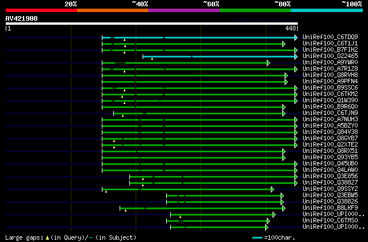The width and height of the screenshot is (368, 242).
Task: Click the green alignment bar for UniRef100_A9PFN4
Action: point(194,82)
